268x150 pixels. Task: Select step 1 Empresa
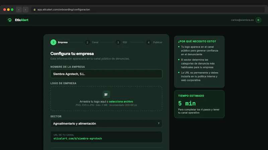(x=59, y=42)
